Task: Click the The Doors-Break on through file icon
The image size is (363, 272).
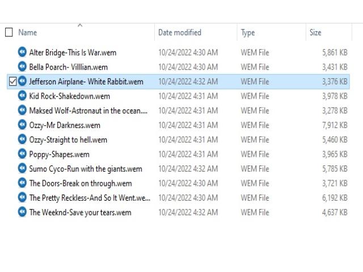Action: (x=22, y=183)
